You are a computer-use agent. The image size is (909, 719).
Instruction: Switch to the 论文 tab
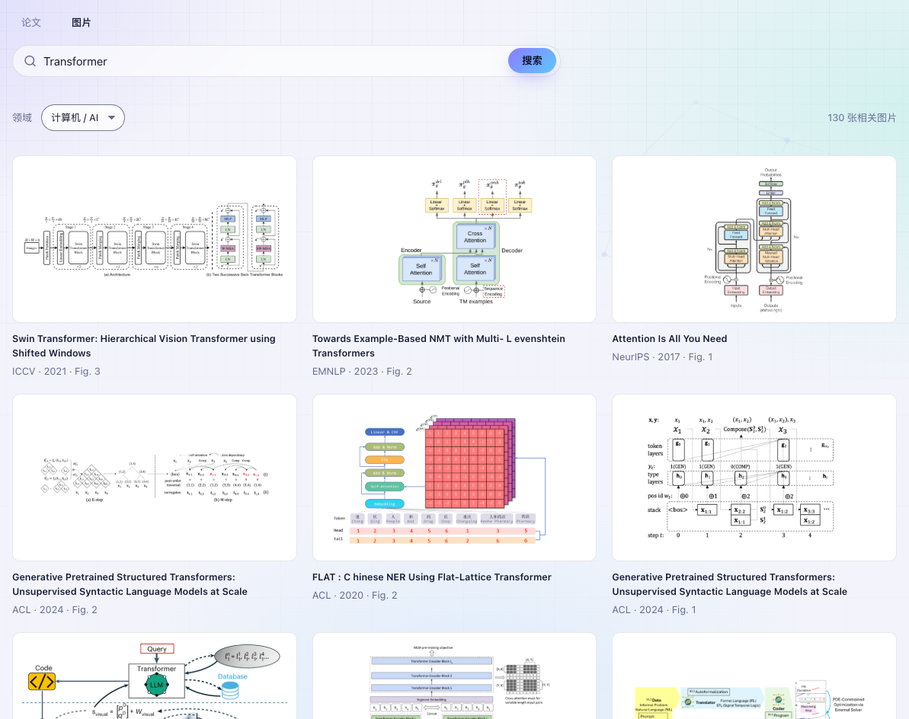31,23
